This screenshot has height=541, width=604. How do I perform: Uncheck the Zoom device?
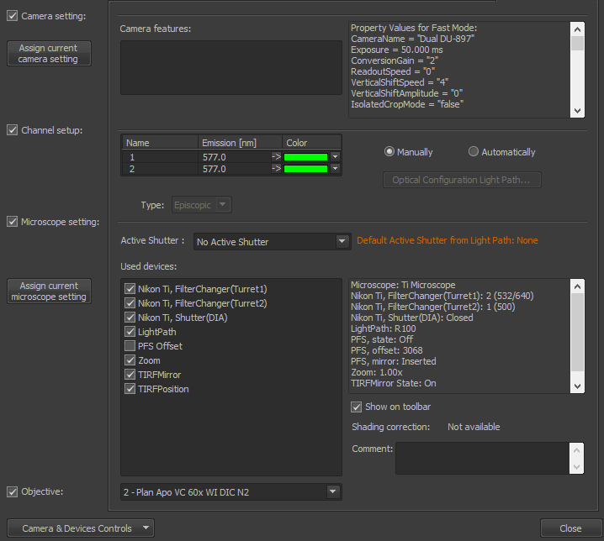[x=130, y=360]
